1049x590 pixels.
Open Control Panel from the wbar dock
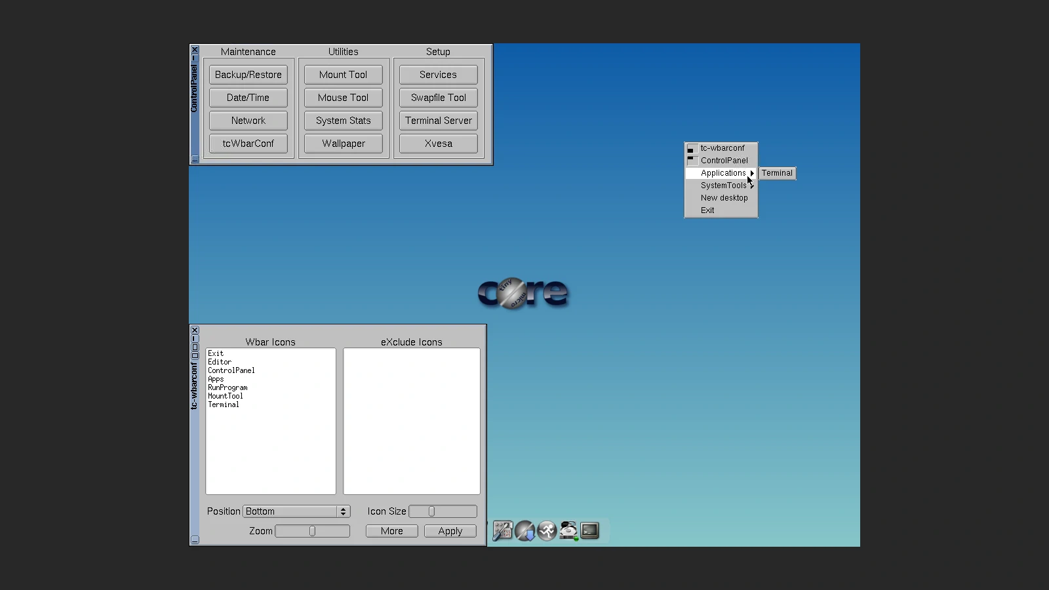pyautogui.click(x=503, y=530)
